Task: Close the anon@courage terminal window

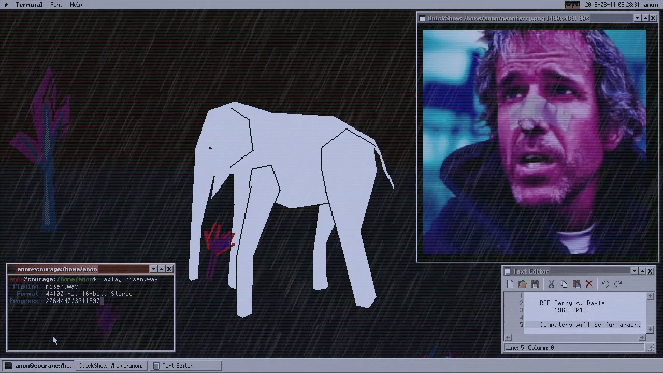Action: coord(169,269)
